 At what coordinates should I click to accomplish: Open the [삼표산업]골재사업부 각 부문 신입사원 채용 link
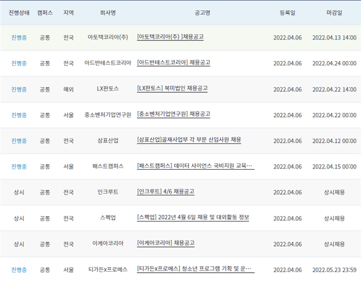click(189, 140)
